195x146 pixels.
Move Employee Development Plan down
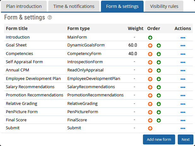[x=159, y=79]
